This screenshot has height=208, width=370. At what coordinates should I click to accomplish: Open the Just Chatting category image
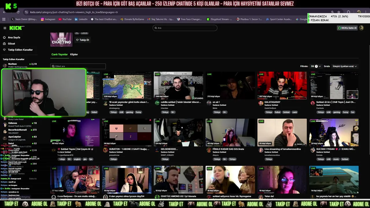[61, 40]
